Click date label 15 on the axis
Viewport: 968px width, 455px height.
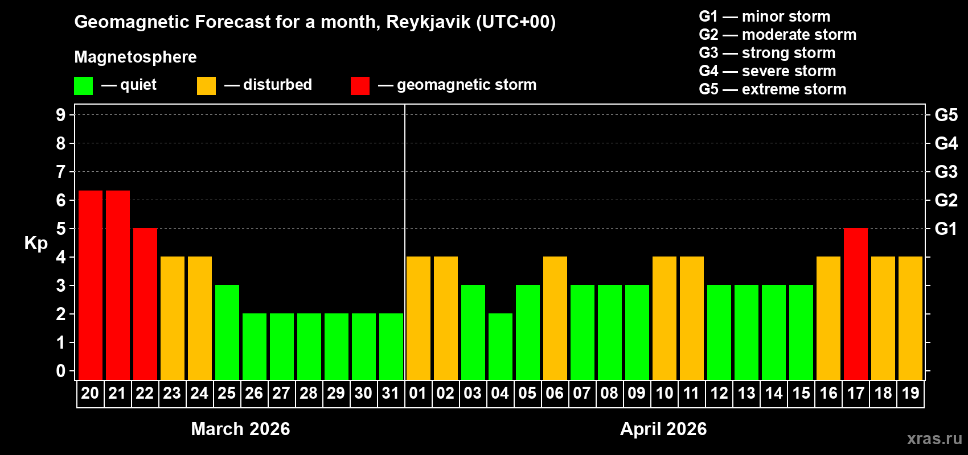tap(801, 393)
